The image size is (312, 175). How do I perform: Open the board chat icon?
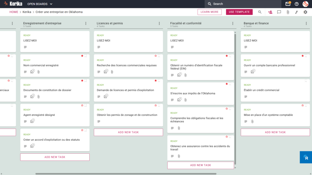(x=279, y=12)
